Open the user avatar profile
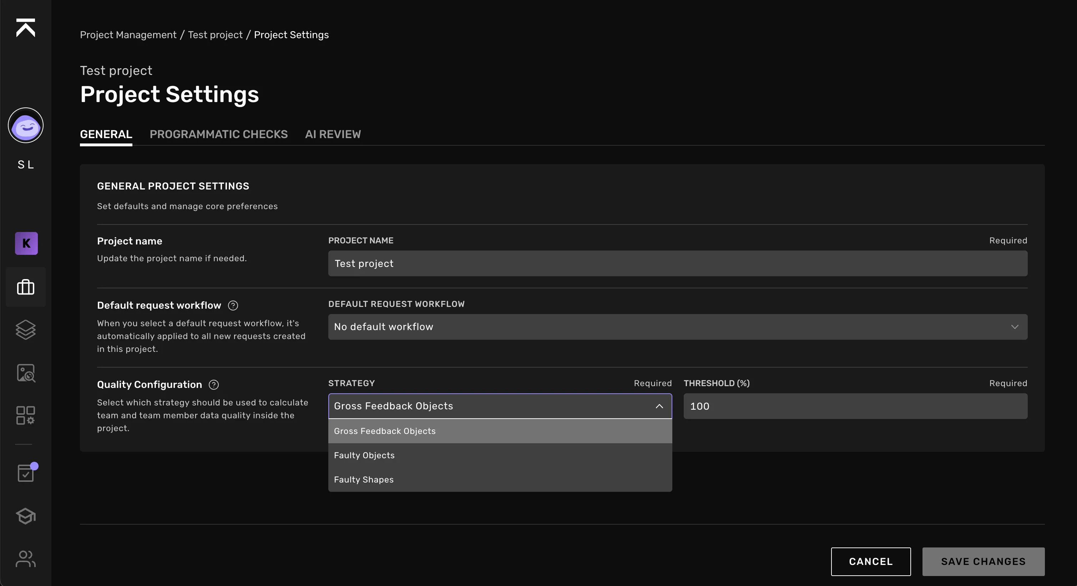The height and width of the screenshot is (586, 1077). 25,125
